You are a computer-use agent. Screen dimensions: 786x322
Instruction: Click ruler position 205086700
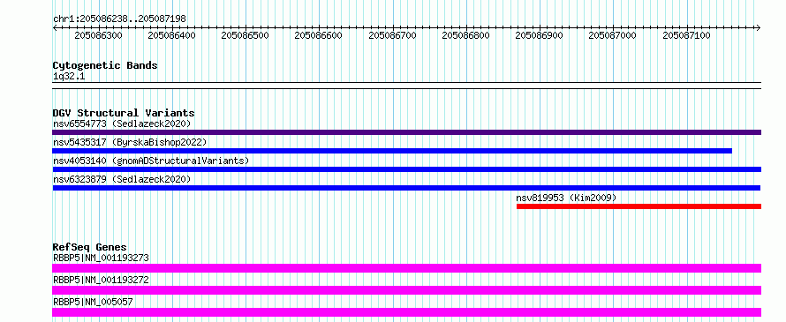(x=392, y=35)
